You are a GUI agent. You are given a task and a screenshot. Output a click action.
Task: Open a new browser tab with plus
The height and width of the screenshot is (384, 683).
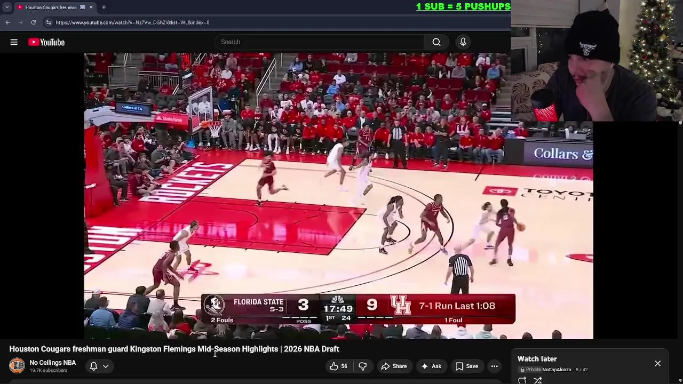pos(104,7)
